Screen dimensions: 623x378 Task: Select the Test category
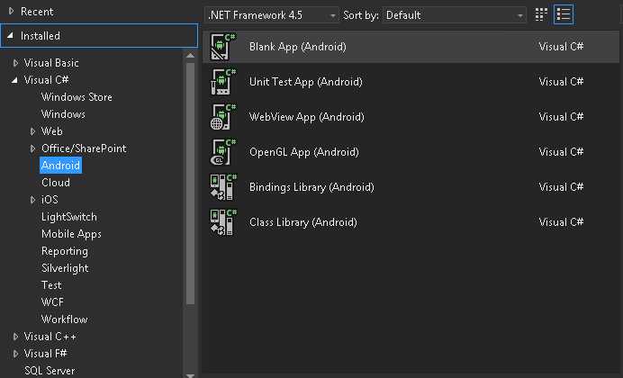coord(51,285)
